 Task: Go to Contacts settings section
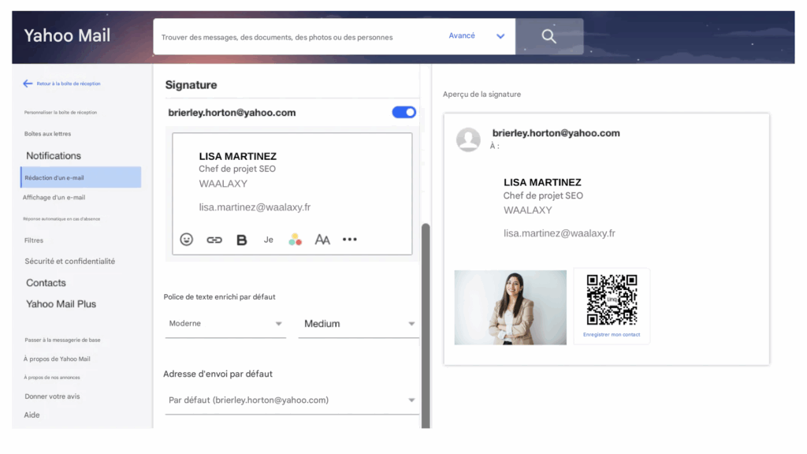(x=46, y=283)
